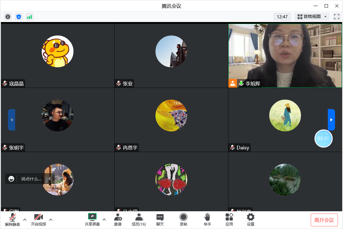This screenshot has width=343, height=229.
Task: Expand share screen options arrow
Action: (x=104, y=220)
